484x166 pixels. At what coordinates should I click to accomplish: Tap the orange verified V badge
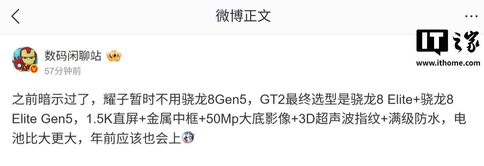click(34, 69)
